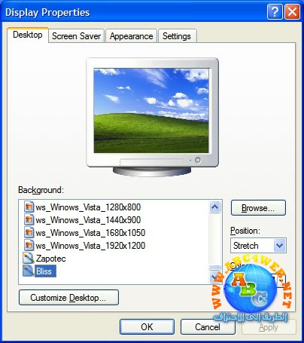This screenshot has height=343, width=304.
Task: Click the Zapotec wallpaper paintbrush icon
Action: pyautogui.click(x=28, y=259)
